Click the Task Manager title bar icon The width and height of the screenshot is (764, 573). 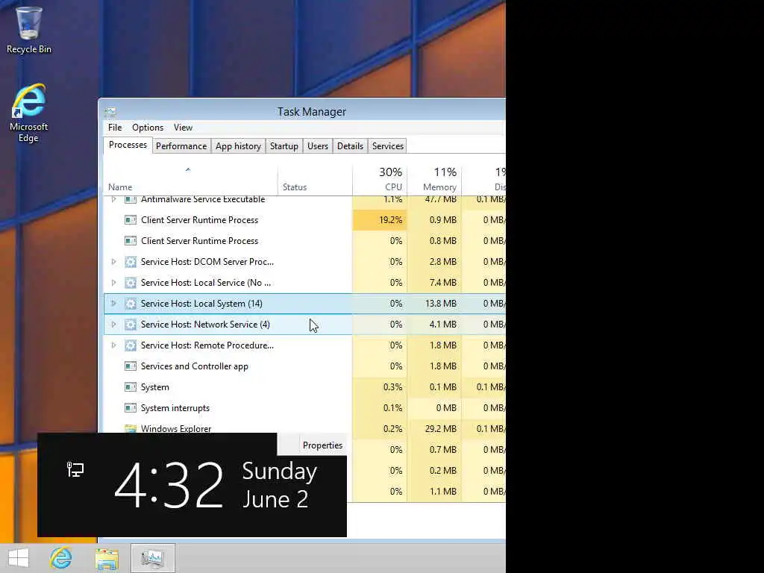pyautogui.click(x=110, y=112)
